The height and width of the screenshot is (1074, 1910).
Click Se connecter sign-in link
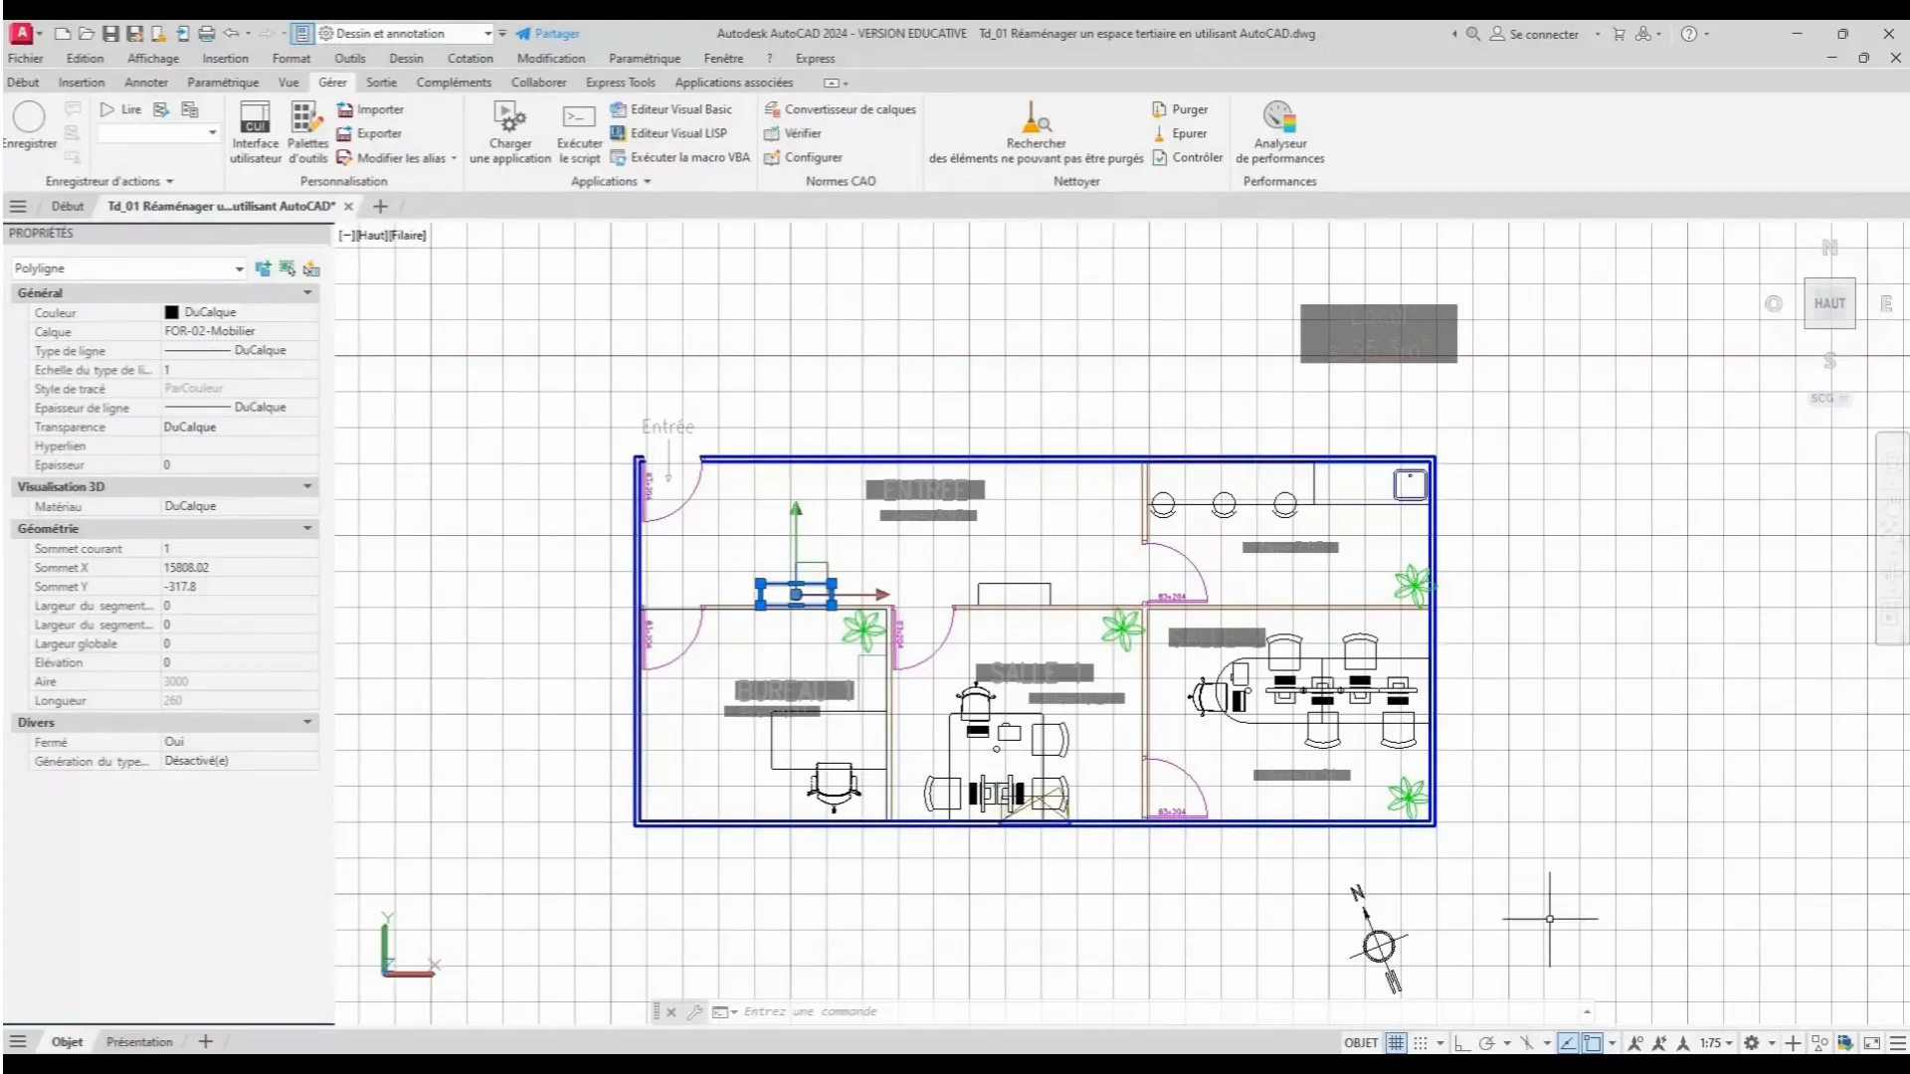click(1534, 34)
